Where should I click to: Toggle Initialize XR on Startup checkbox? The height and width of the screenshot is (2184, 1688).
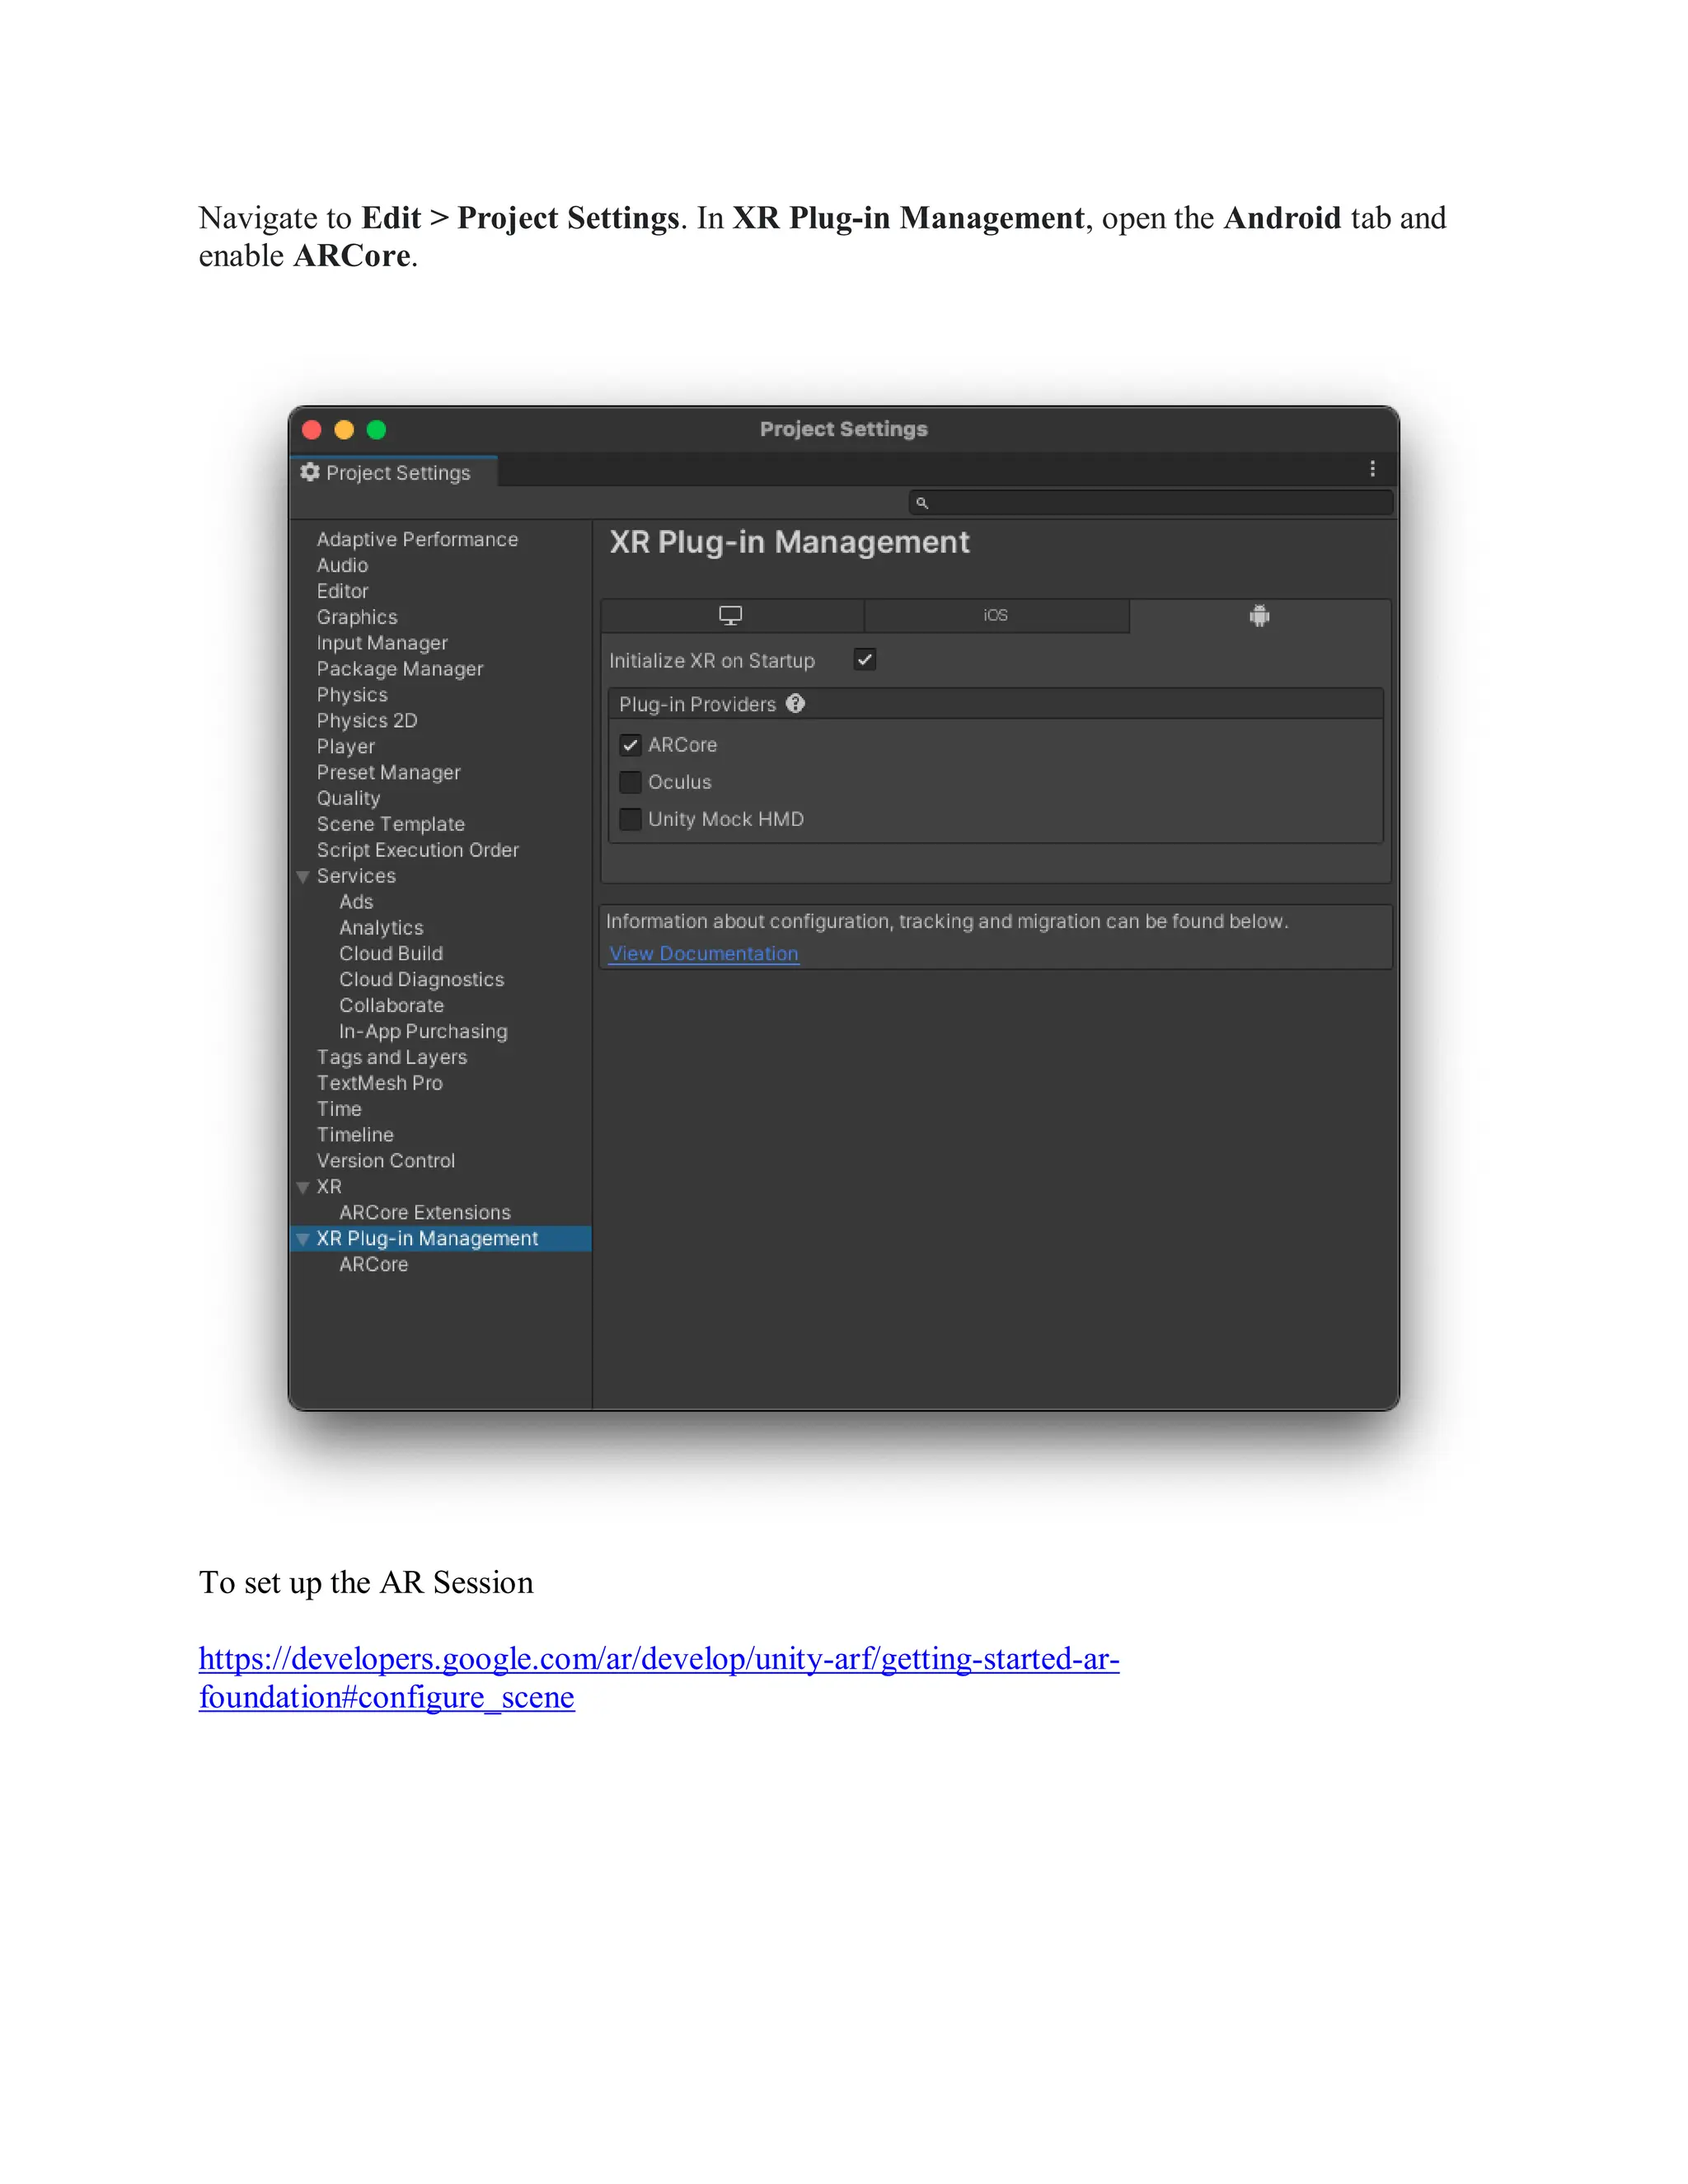(865, 660)
